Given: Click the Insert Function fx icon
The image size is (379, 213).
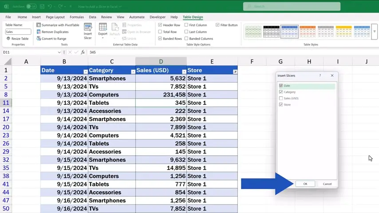Looking at the screenshot, I should 83,52.
